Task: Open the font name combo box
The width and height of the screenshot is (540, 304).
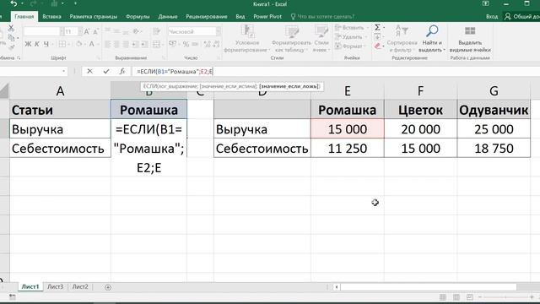Action: coord(44,32)
